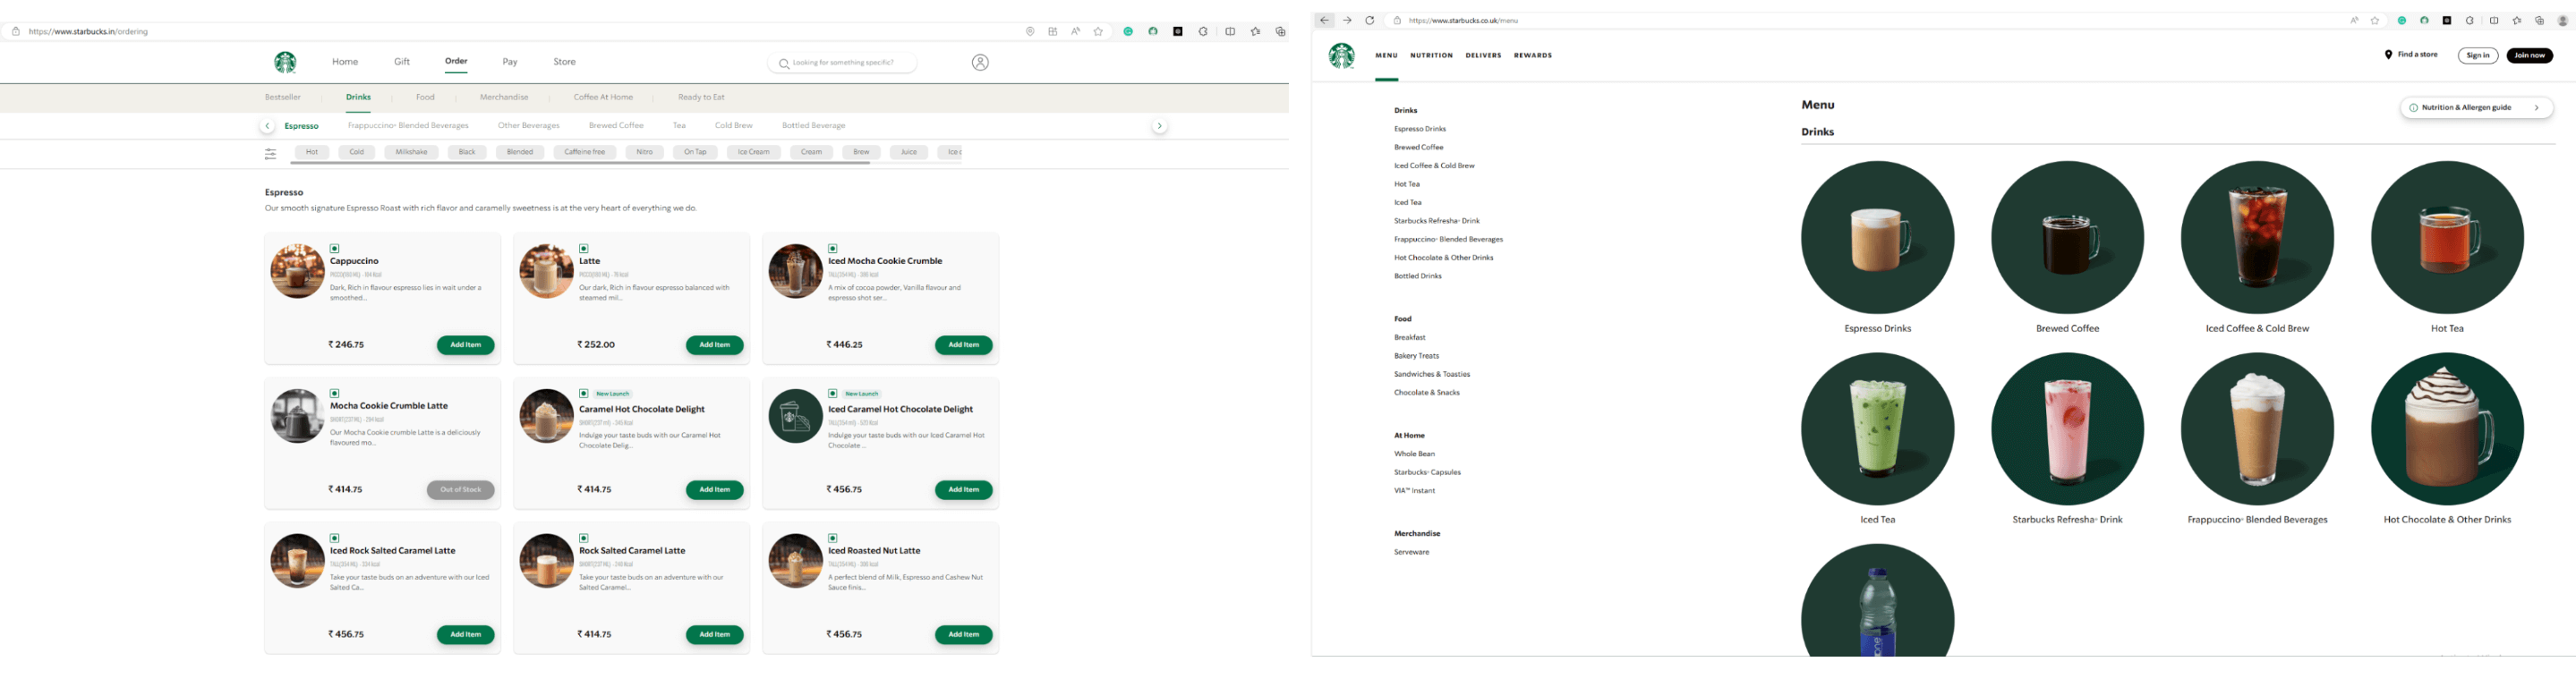Click the Join now button
Image resolution: width=2576 pixels, height=687 pixels.
(x=2529, y=56)
